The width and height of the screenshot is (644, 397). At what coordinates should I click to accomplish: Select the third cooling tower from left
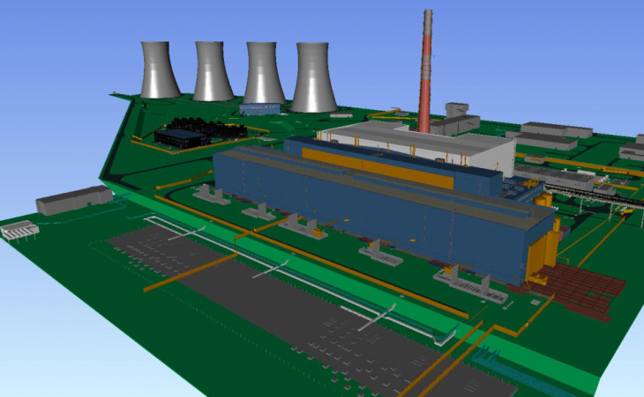click(x=264, y=73)
